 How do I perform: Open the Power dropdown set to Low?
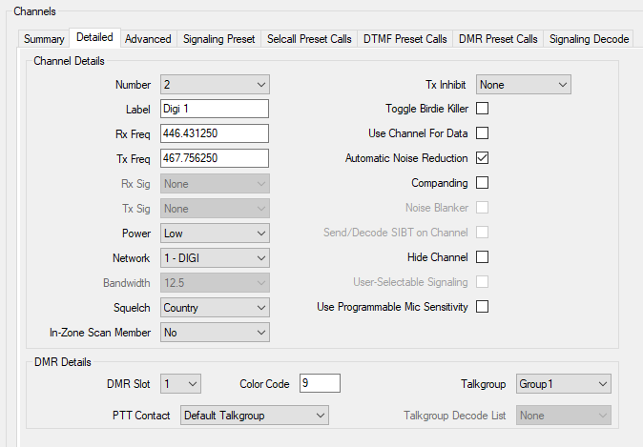pos(215,234)
